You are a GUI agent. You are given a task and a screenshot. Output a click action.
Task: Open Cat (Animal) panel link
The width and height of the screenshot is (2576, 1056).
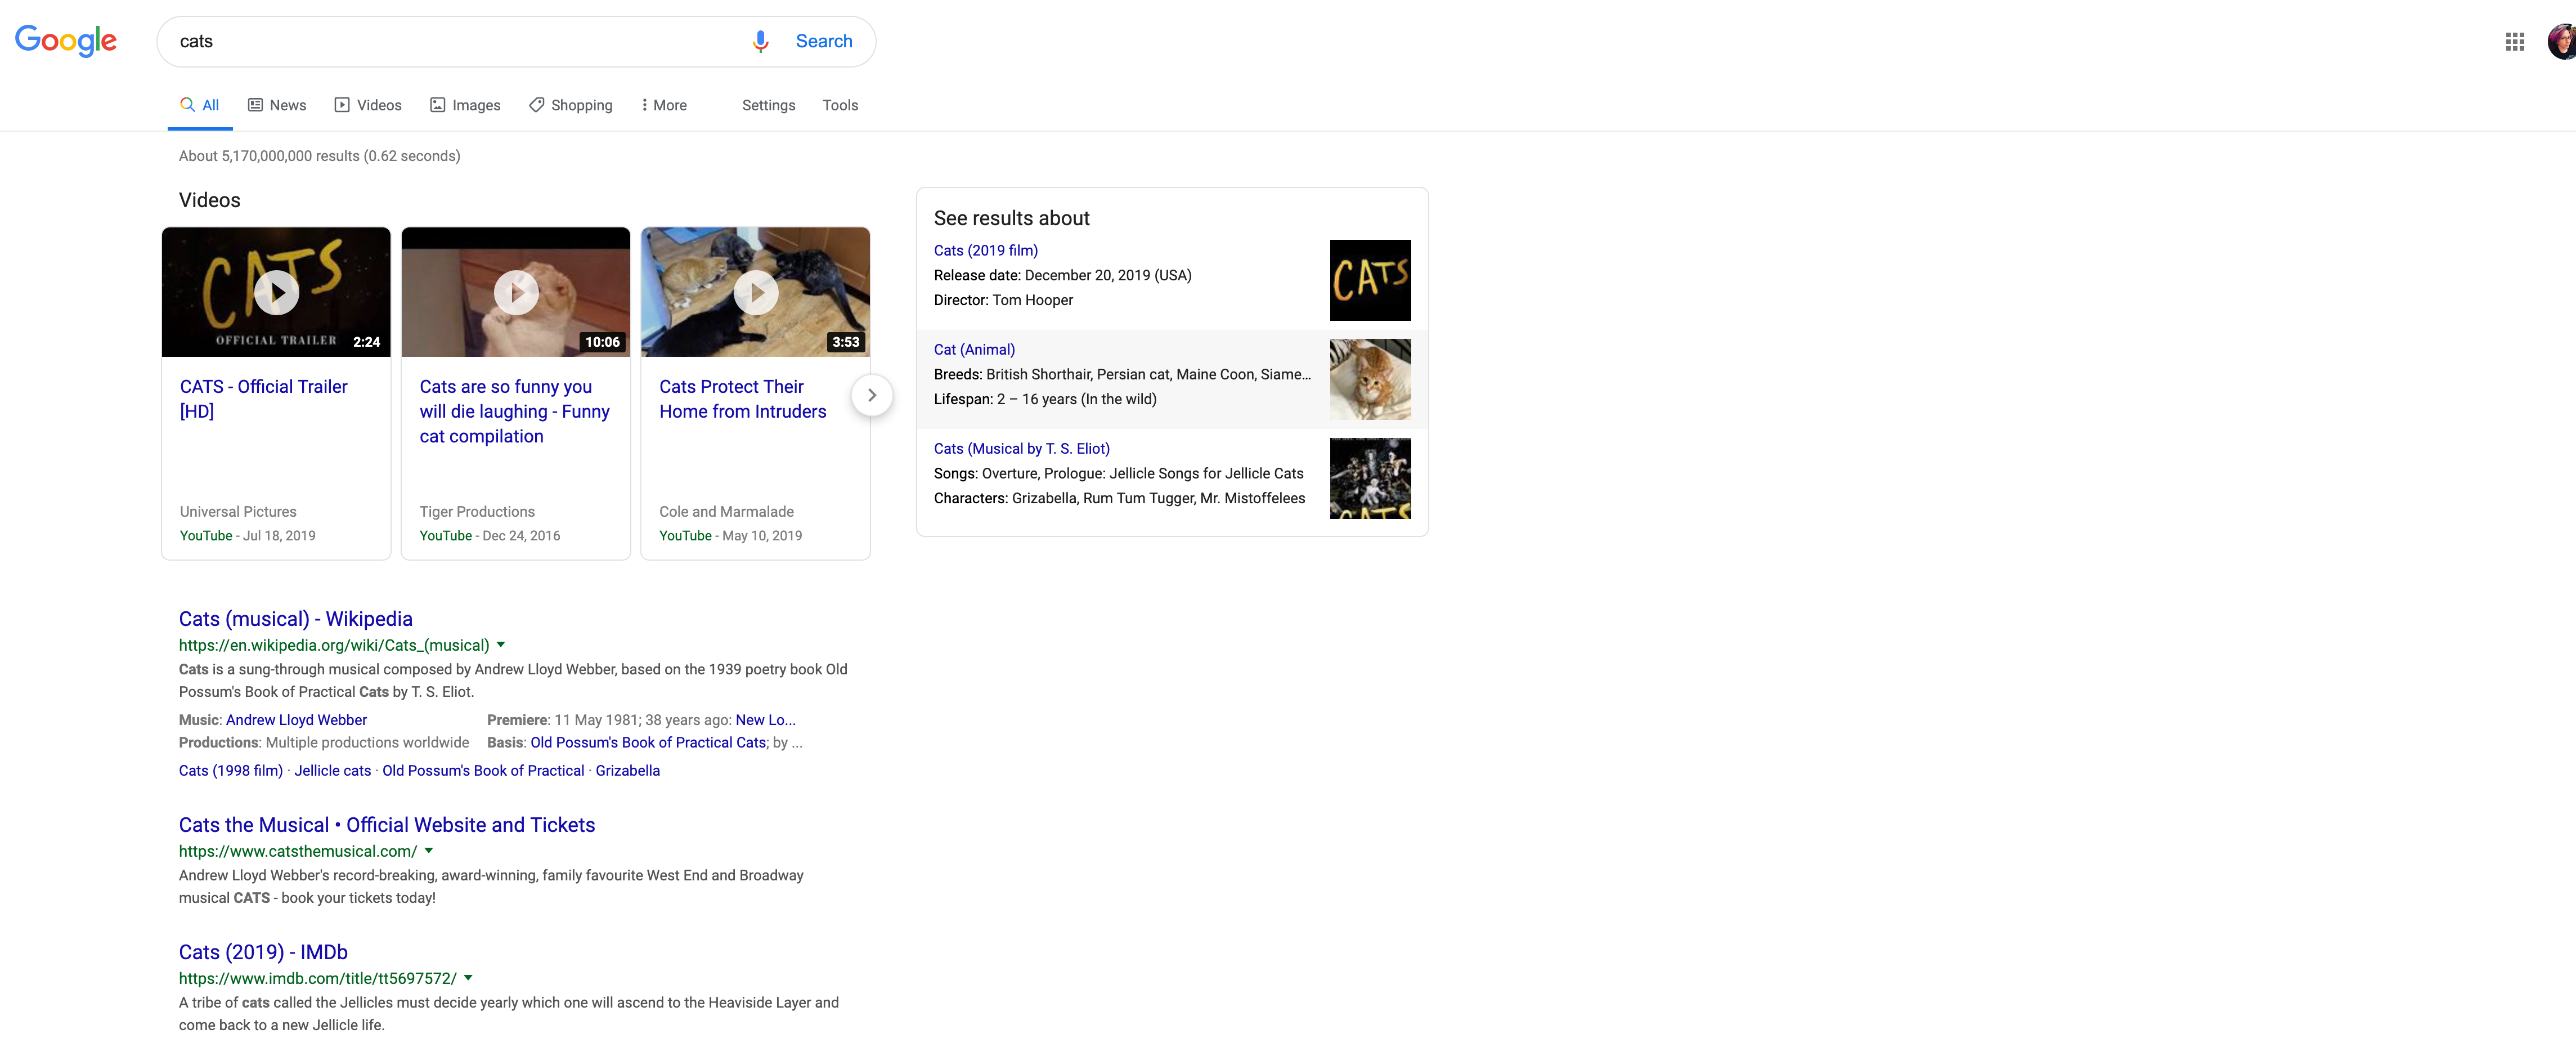pyautogui.click(x=974, y=349)
